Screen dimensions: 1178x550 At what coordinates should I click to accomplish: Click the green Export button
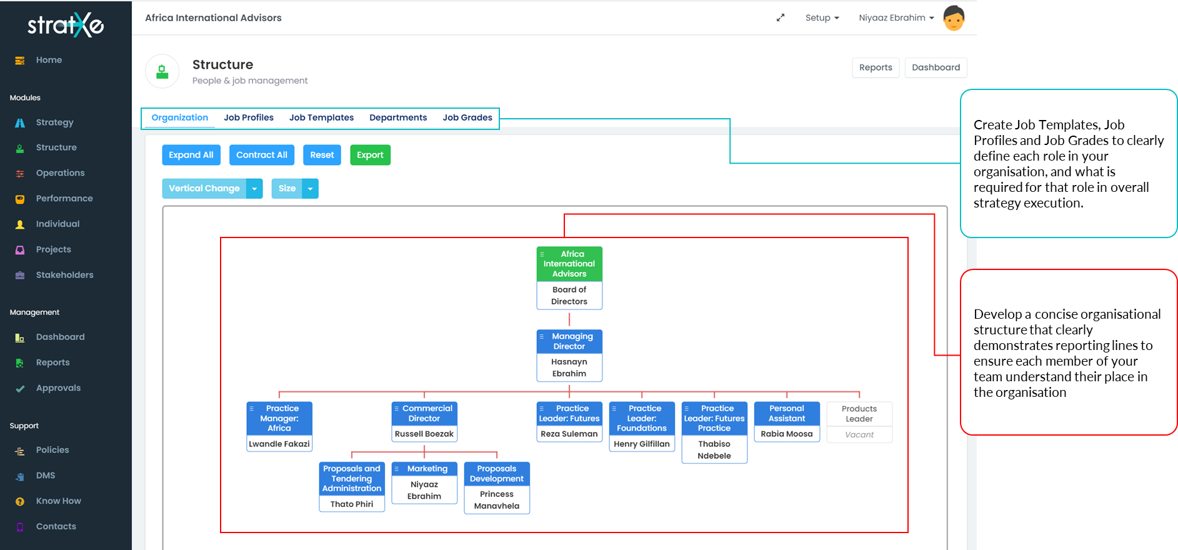coord(370,155)
